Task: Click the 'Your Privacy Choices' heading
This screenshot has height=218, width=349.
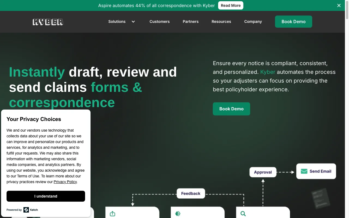Action: 34,119
